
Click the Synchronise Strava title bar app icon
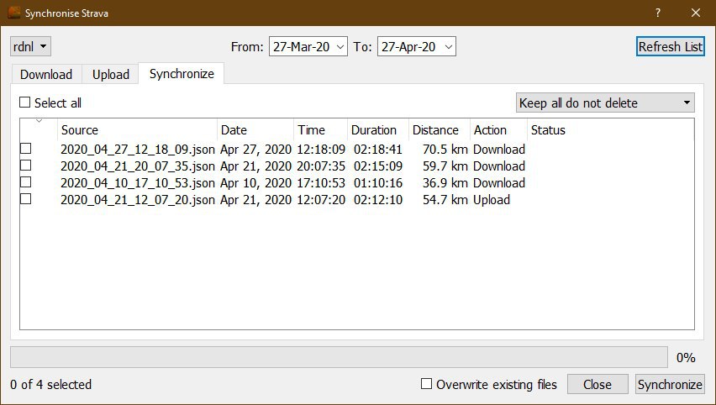click(14, 13)
